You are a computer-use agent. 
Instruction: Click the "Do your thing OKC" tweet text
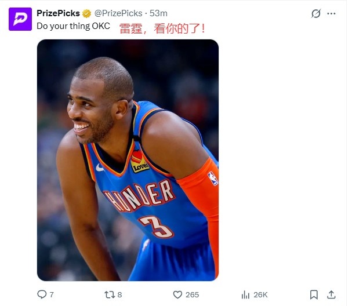click(x=73, y=26)
